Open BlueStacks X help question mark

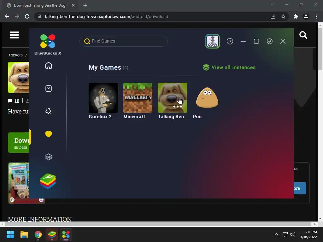click(x=230, y=41)
